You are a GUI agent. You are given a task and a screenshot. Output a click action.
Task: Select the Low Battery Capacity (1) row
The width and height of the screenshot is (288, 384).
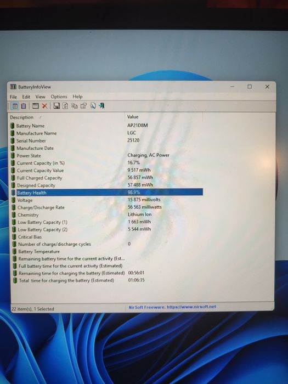[108, 222]
